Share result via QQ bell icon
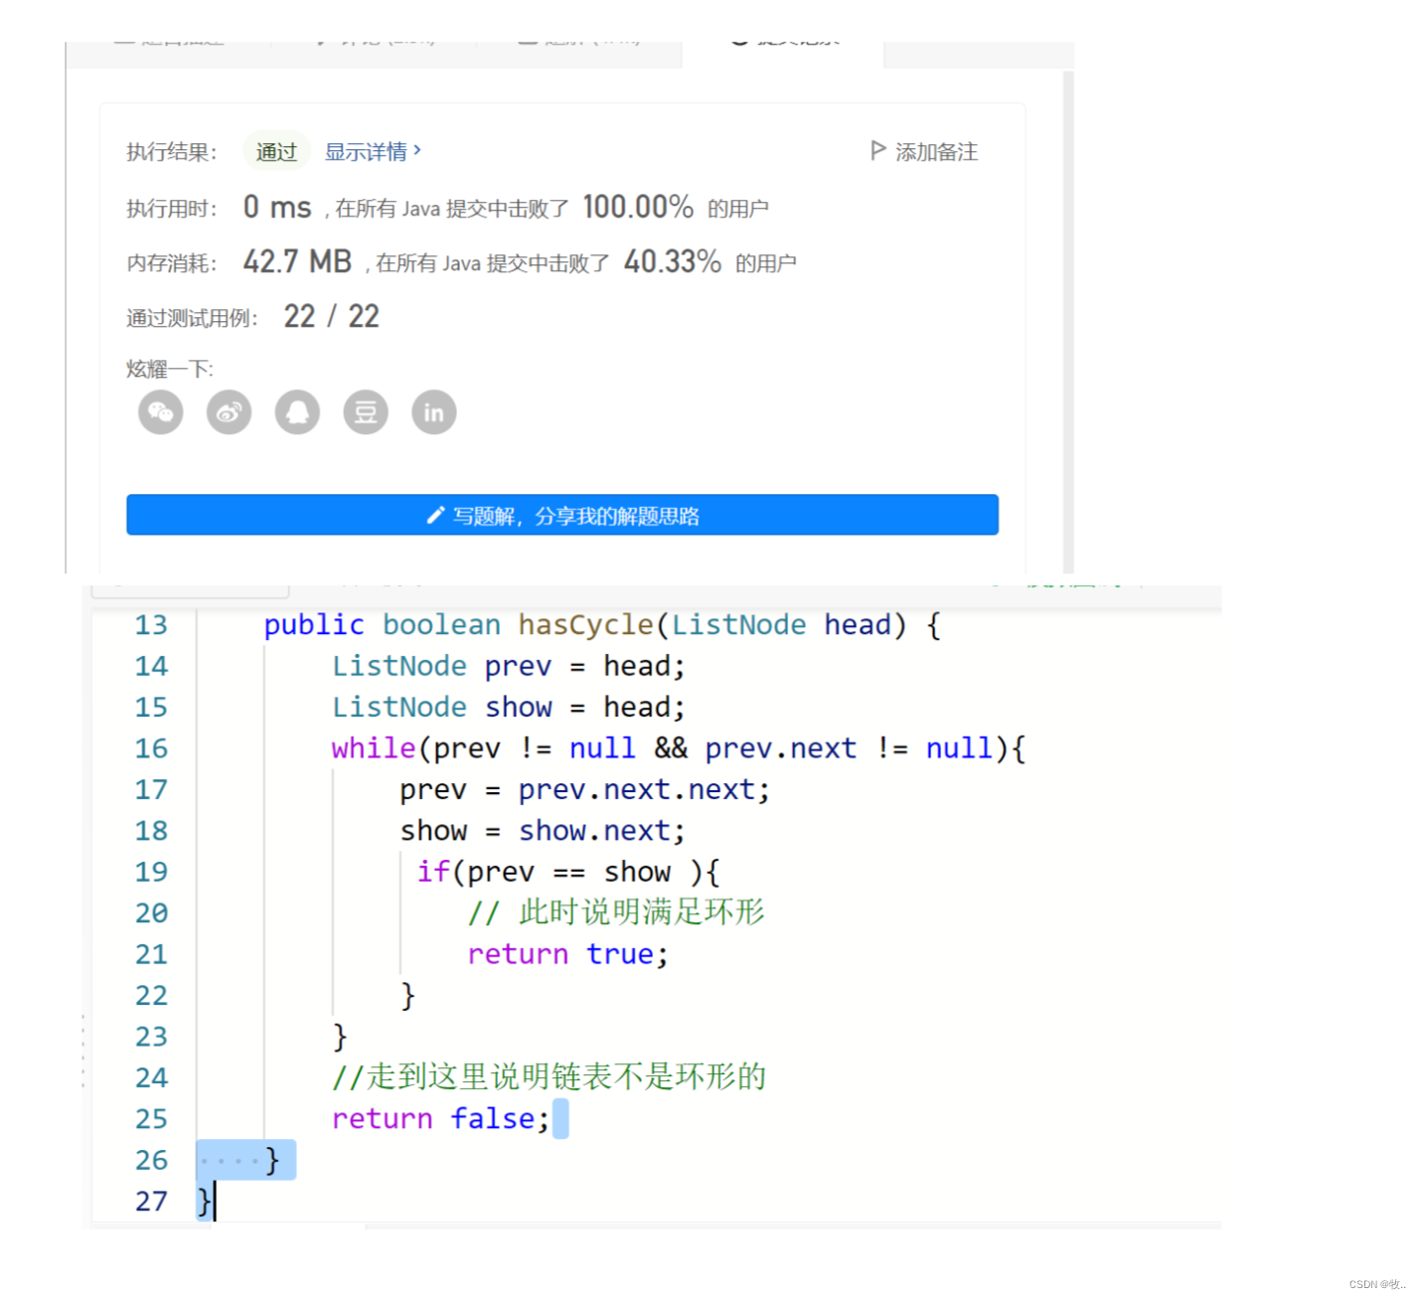Viewport: 1421px width, 1299px height. click(297, 412)
